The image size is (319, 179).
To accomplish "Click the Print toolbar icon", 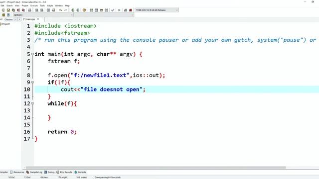I will coord(30,10).
